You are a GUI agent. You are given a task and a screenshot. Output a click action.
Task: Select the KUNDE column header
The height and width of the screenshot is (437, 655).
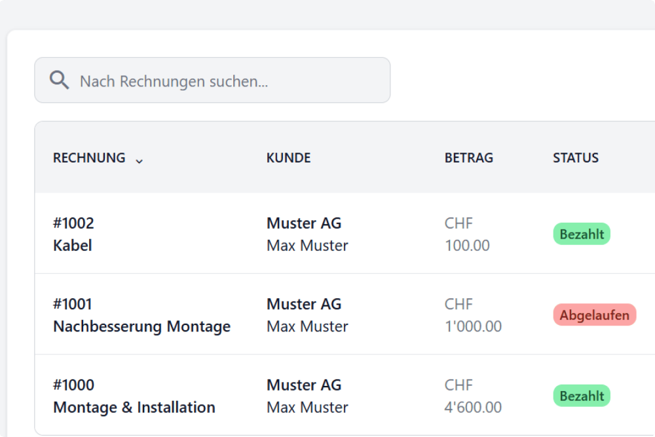click(x=288, y=158)
